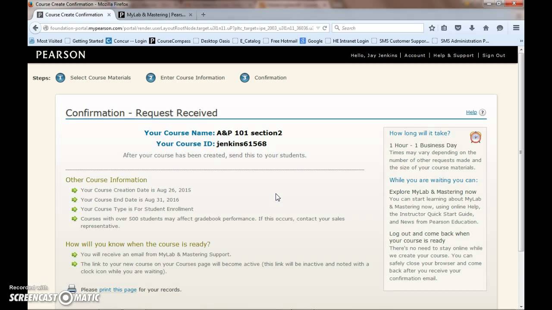Viewport: 552px width, 310px height.
Task: Click the step 3 circle icon
Action: tap(245, 78)
